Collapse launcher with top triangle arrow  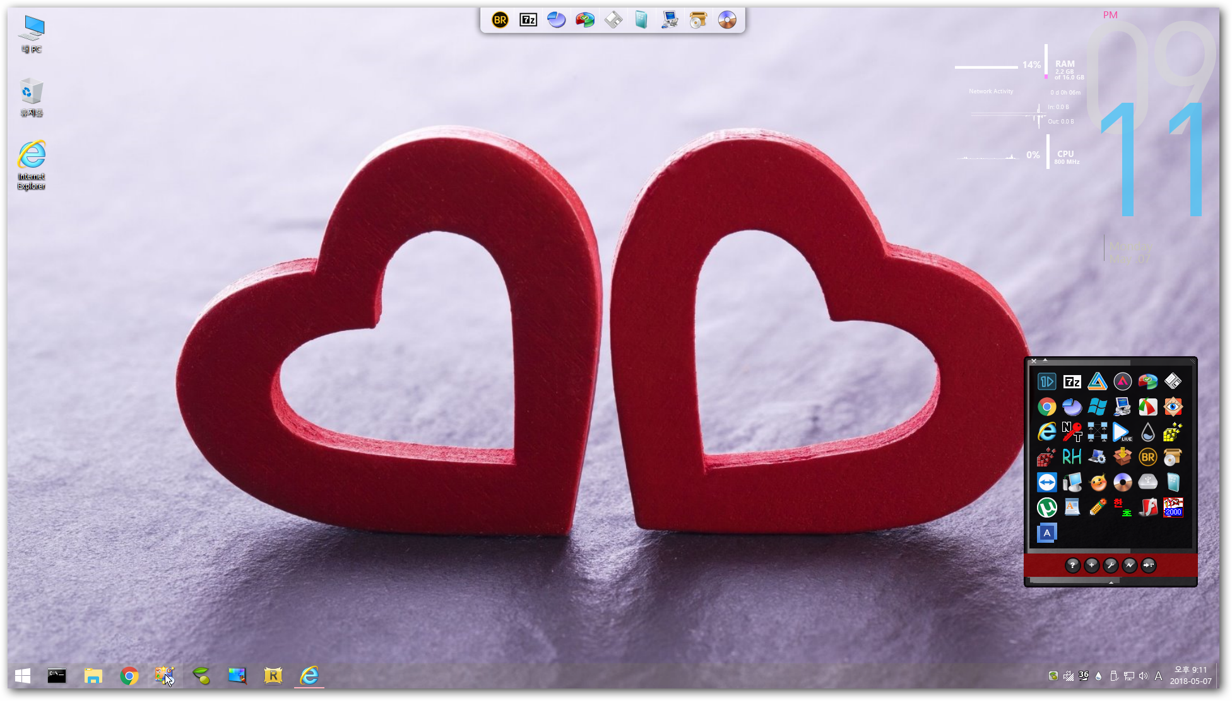[1045, 361]
